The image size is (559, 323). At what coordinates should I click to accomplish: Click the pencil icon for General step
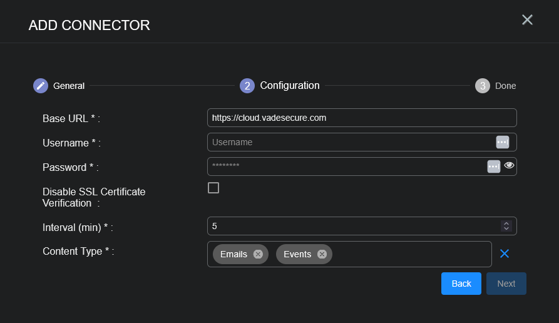41,86
